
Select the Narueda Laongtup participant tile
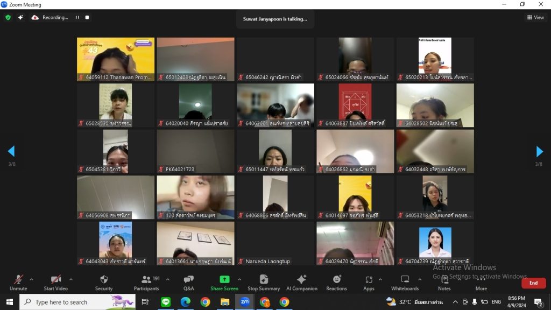click(x=275, y=243)
